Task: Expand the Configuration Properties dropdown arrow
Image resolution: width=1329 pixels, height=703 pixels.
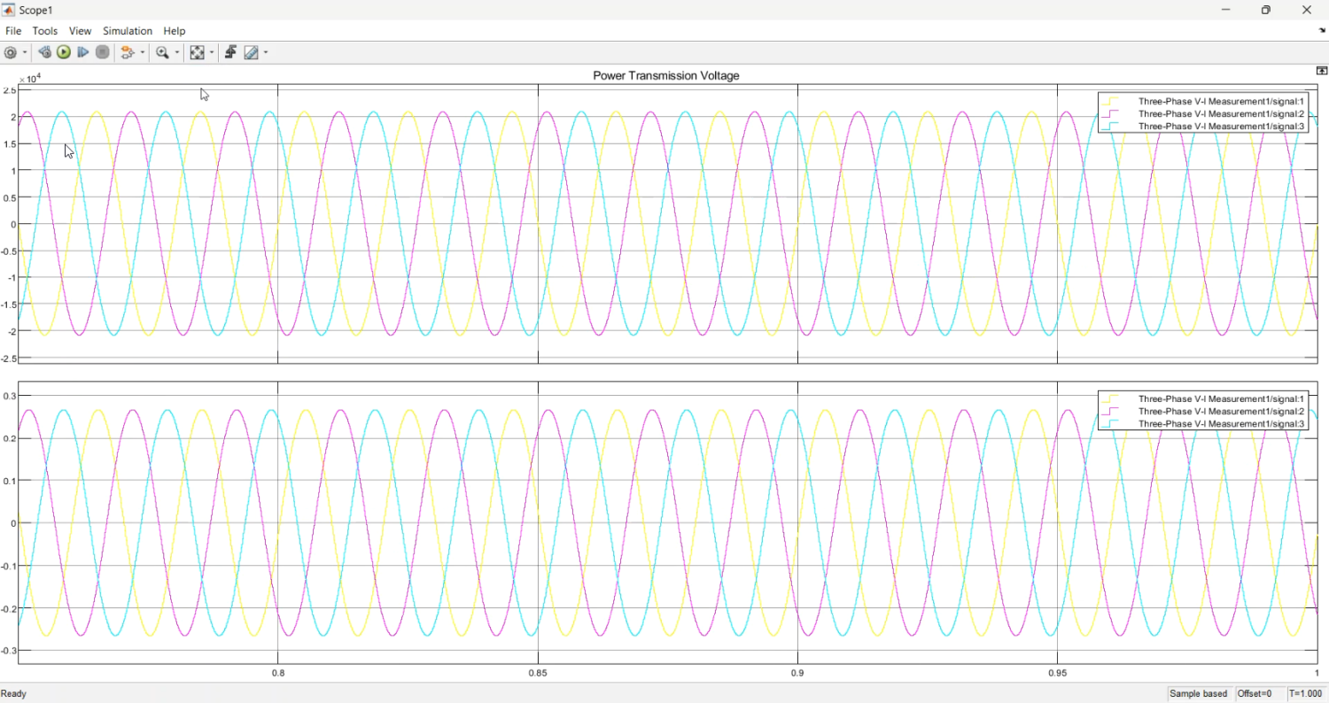Action: (x=24, y=52)
